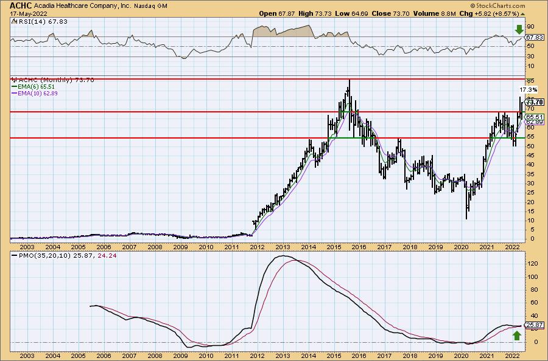Click the 90 level on RSI axis
548x361 pixels.
pyautogui.click(x=530, y=27)
